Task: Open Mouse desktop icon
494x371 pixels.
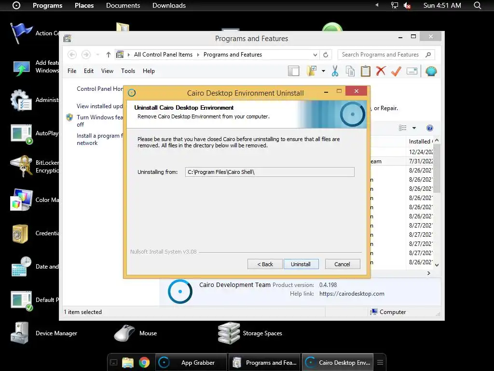Action: tap(136, 333)
